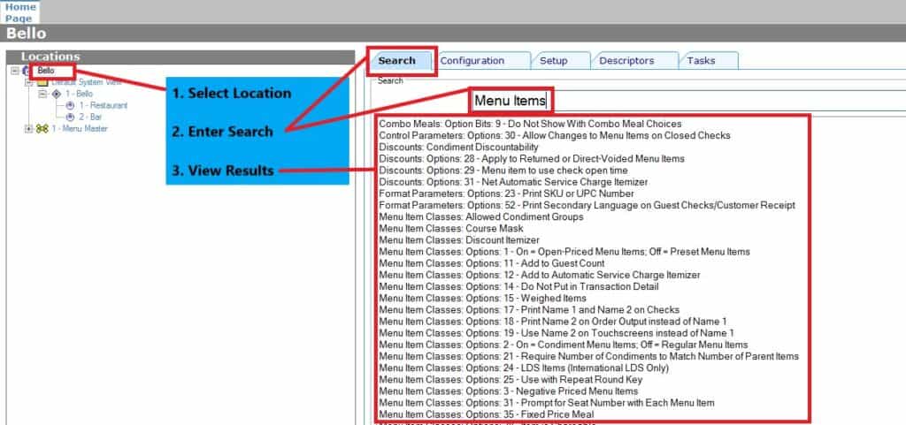Open Options 14 Do Not Put in Transaction Detail
This screenshot has height=425, width=906.
[x=518, y=286]
